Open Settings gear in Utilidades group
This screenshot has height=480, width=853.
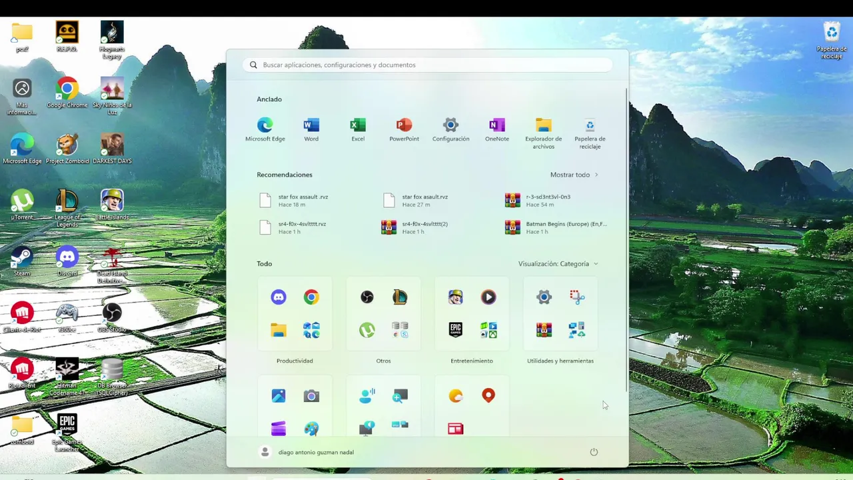[544, 297]
